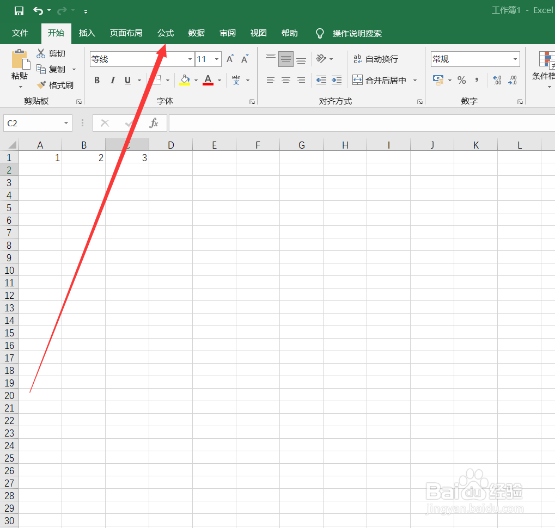Toggle 自动换行 wrap text
555x528 pixels.
click(376, 59)
